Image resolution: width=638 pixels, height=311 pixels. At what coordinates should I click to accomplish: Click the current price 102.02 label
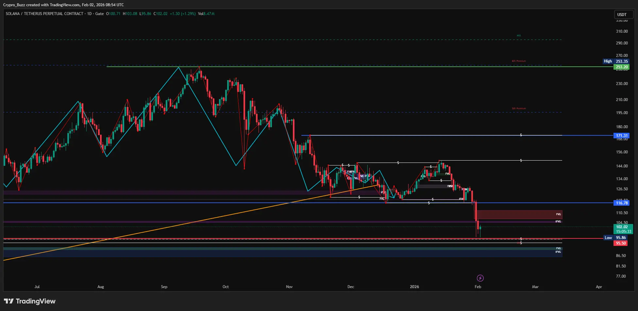[622, 227]
